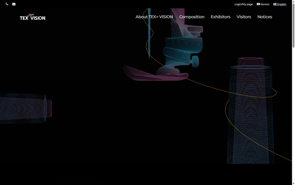Click the teal sewing needle graphic
The image size is (295, 185).
pyautogui.click(x=149, y=34)
